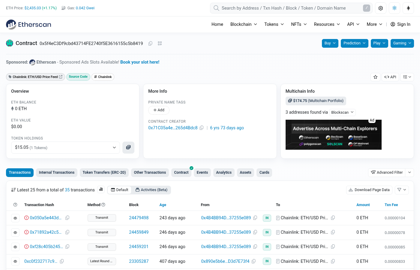
Task: Preview transaction 0xc0f232717c9 with eye icon
Action: (x=15, y=261)
